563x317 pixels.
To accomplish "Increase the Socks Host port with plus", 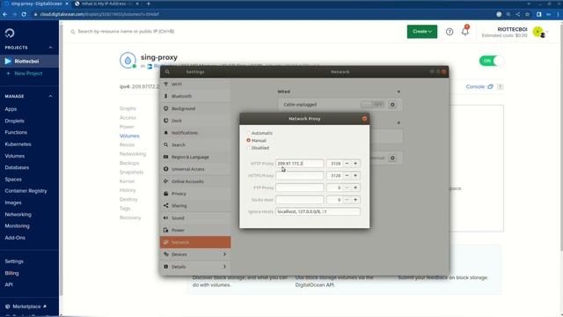I will tap(355, 200).
